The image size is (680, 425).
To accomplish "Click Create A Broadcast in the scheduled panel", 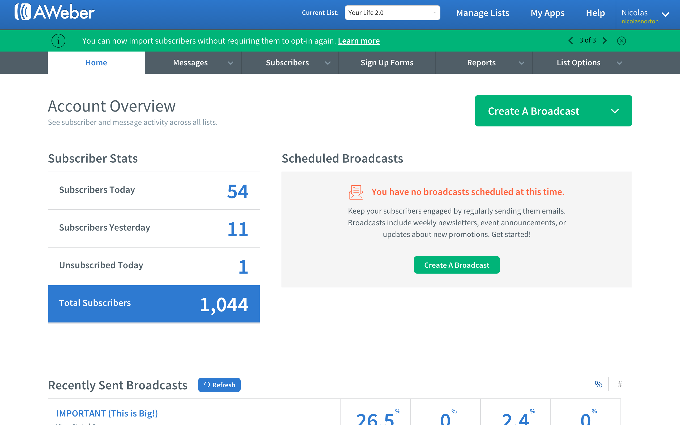I will [457, 265].
